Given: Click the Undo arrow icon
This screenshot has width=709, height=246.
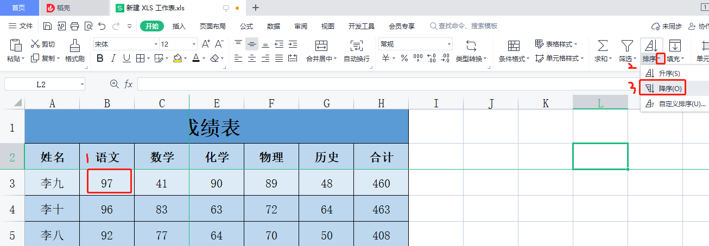Looking at the screenshot, I should pos(102,26).
